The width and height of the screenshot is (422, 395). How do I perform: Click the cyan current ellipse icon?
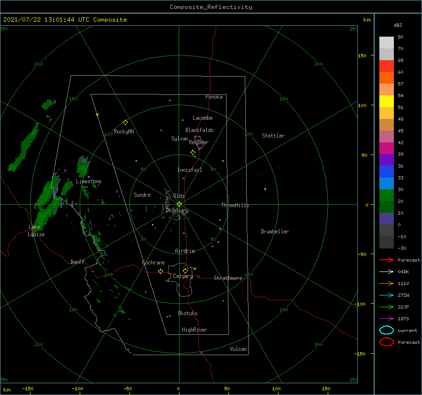pos(386,330)
